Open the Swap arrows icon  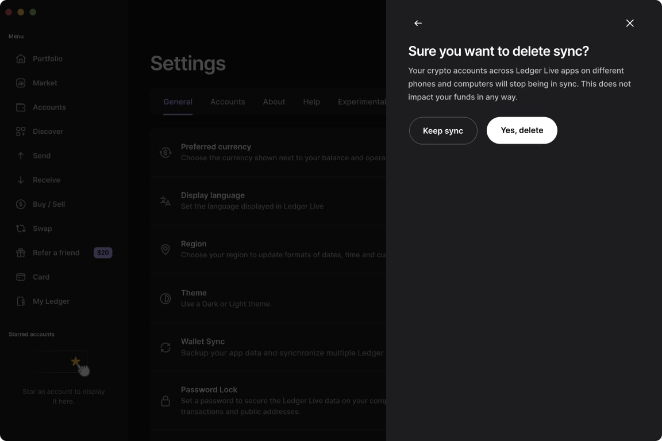(21, 229)
